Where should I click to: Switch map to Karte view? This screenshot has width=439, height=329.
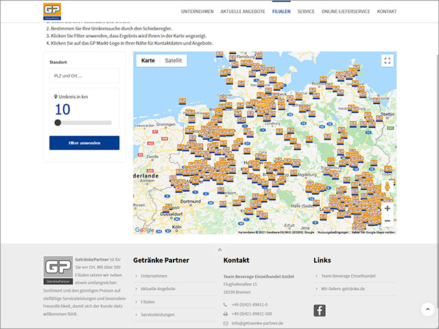[x=148, y=60]
